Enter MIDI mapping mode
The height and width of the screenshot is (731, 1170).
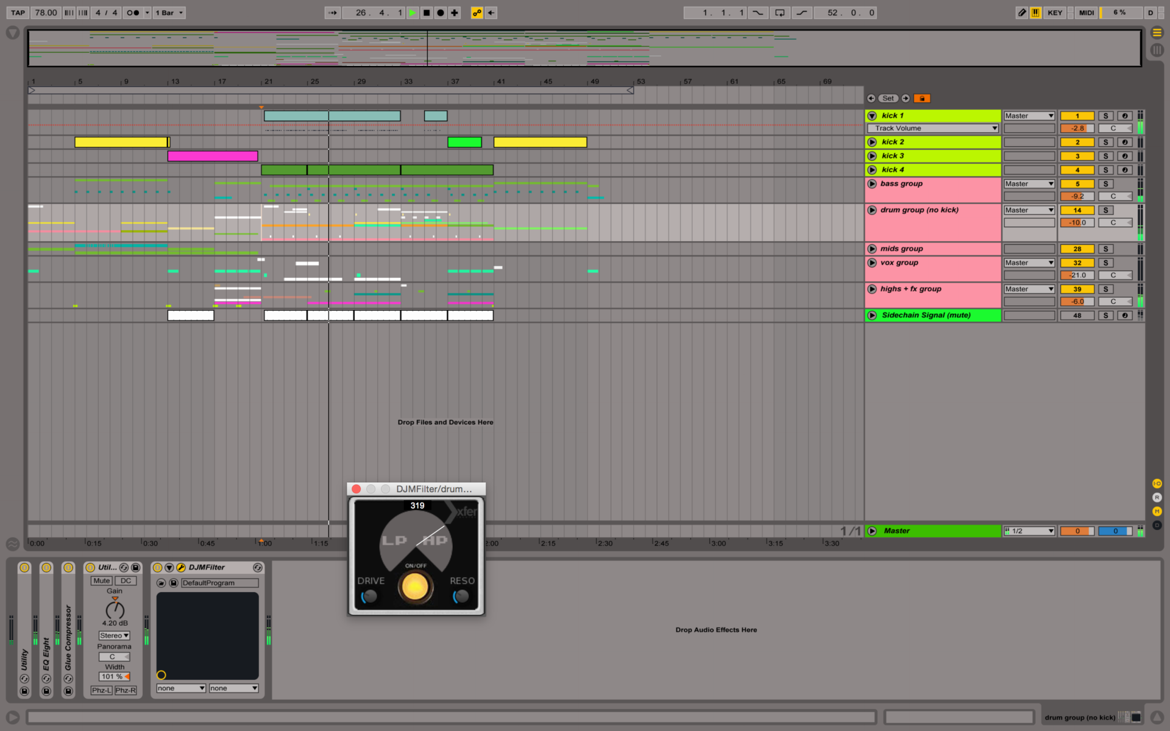[1087, 12]
